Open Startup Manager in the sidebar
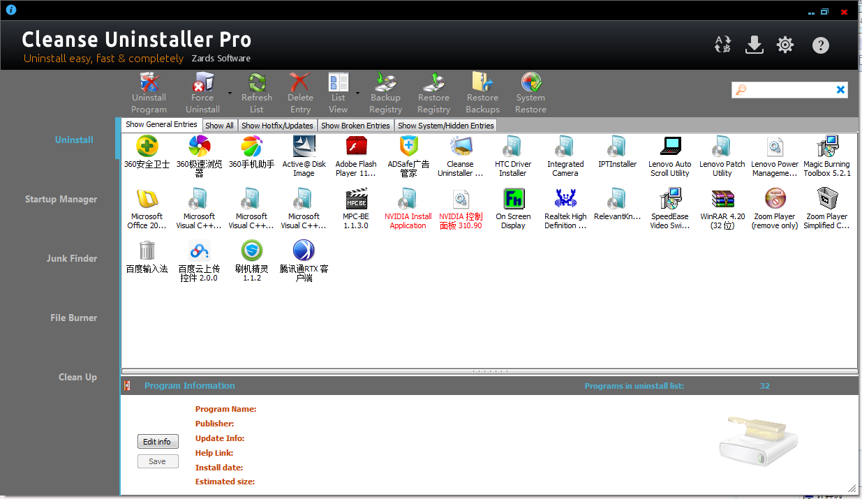The image size is (862, 499). pos(61,199)
